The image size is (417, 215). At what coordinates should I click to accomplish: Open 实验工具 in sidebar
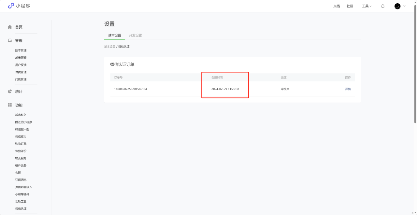21,201
